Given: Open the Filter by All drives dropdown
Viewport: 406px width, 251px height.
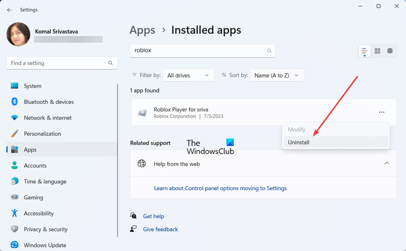Looking at the screenshot, I should (188, 75).
